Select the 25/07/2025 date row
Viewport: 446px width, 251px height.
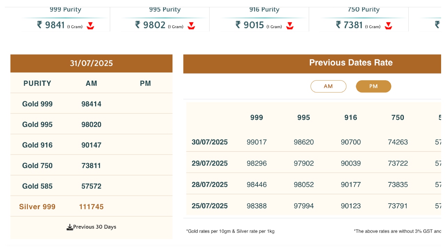coord(210,206)
